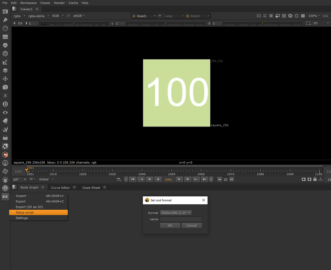Open the Cache menu
The image size is (331, 270).
click(73, 3)
